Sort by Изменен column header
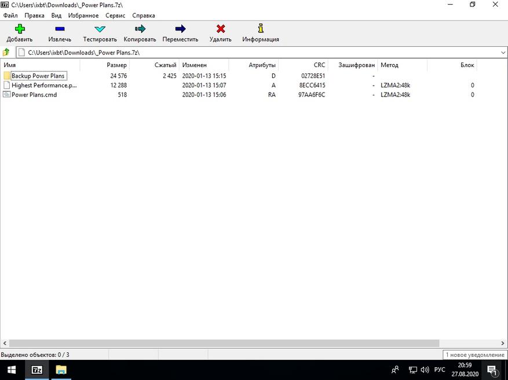 pos(204,65)
